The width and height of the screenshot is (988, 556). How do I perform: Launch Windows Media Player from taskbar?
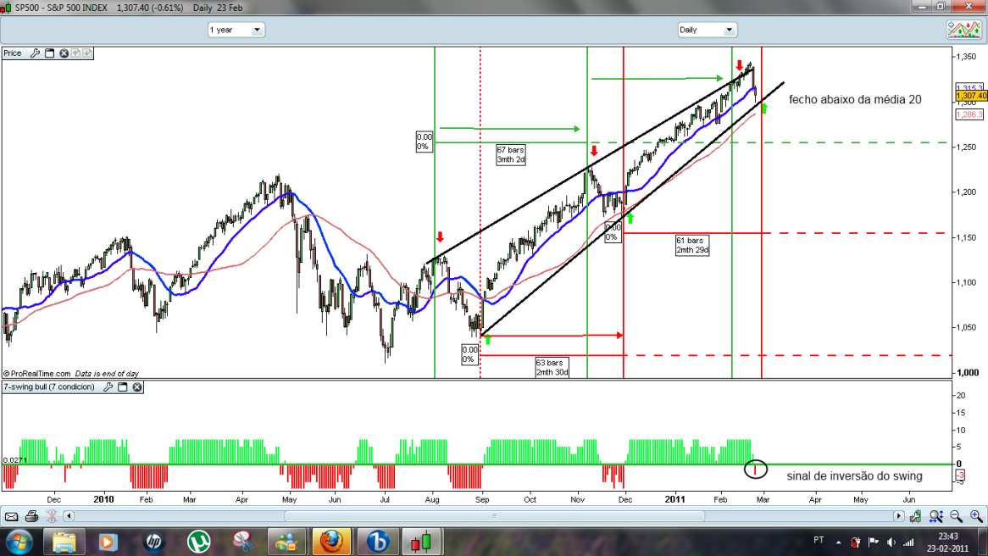pyautogui.click(x=108, y=542)
